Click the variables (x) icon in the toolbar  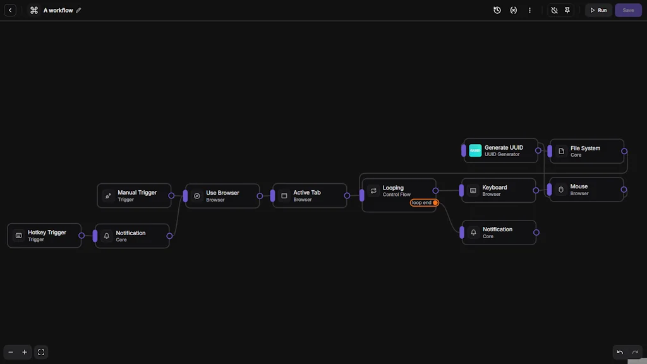(513, 10)
